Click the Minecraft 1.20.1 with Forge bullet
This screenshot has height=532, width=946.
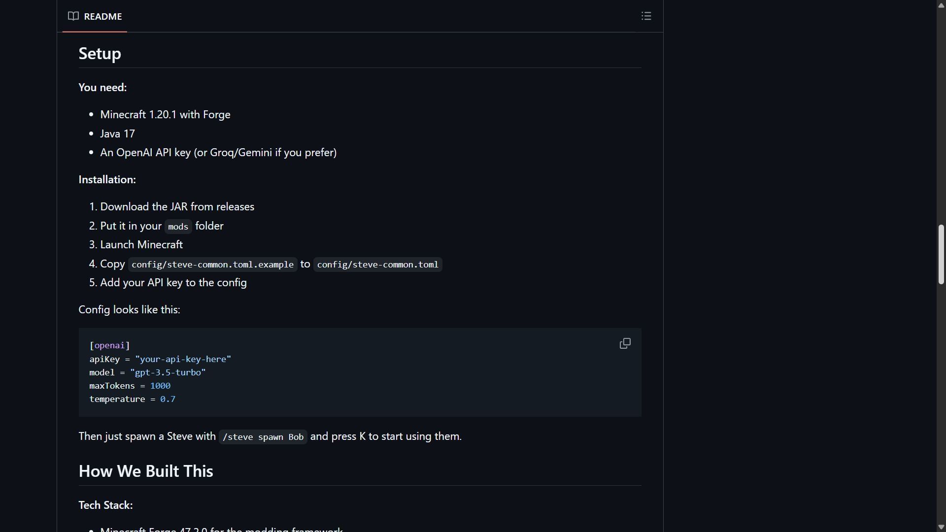165,114
